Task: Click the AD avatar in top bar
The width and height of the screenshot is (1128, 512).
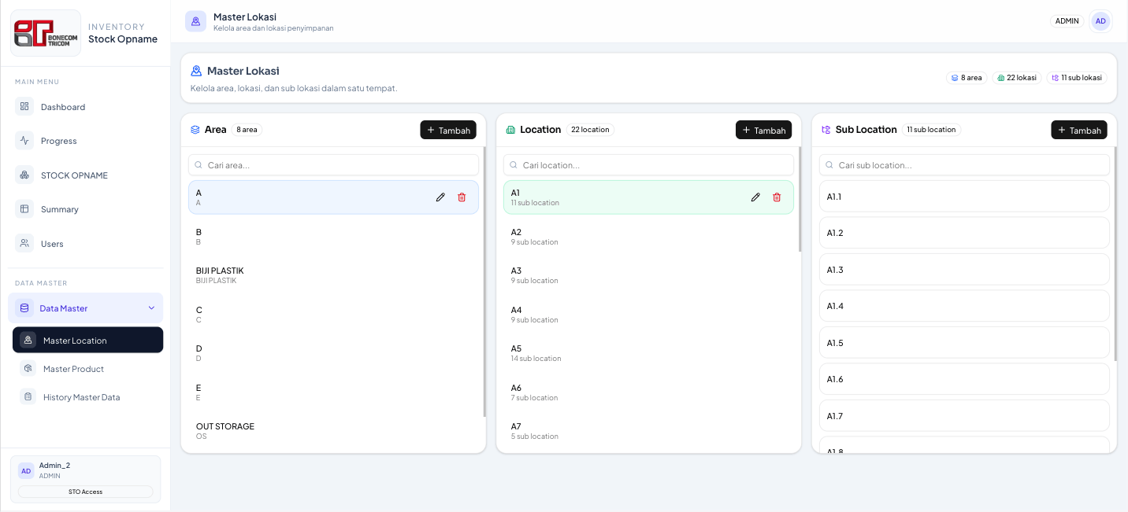Action: [x=1100, y=21]
